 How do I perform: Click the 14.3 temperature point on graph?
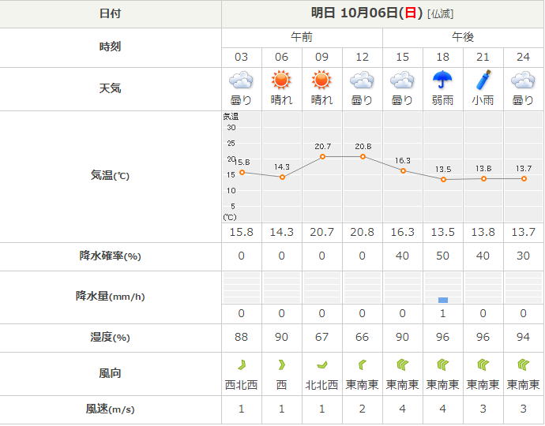pyautogui.click(x=282, y=177)
